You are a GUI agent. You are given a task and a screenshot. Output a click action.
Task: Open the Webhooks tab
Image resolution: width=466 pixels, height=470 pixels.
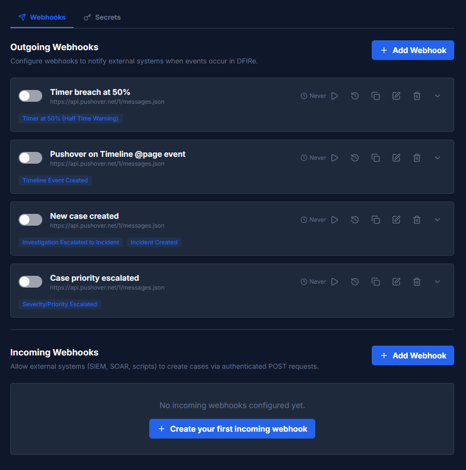(41, 17)
